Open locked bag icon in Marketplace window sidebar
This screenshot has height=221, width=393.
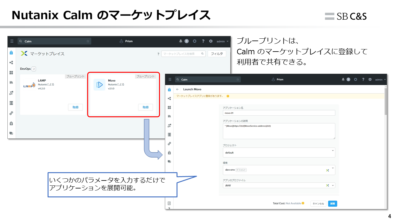11,123
